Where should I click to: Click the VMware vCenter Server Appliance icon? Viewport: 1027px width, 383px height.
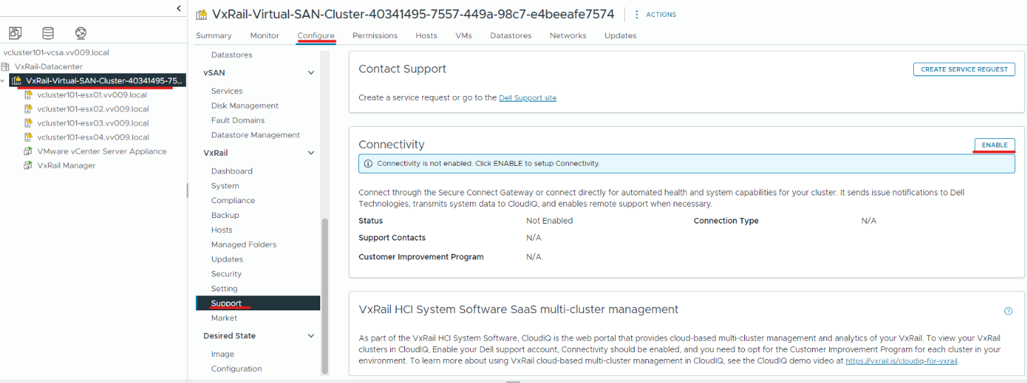(28, 151)
